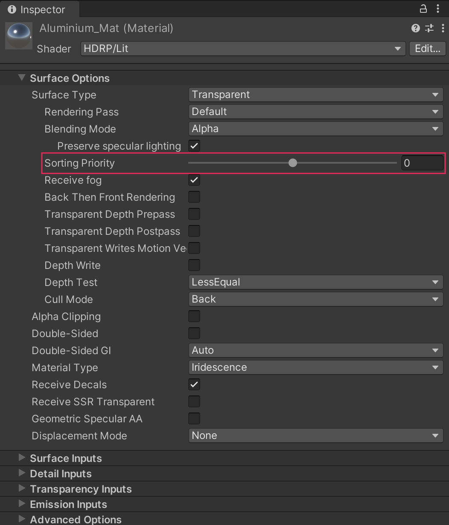Change Blending Mode from Alpha
This screenshot has width=449, height=525.
[315, 129]
